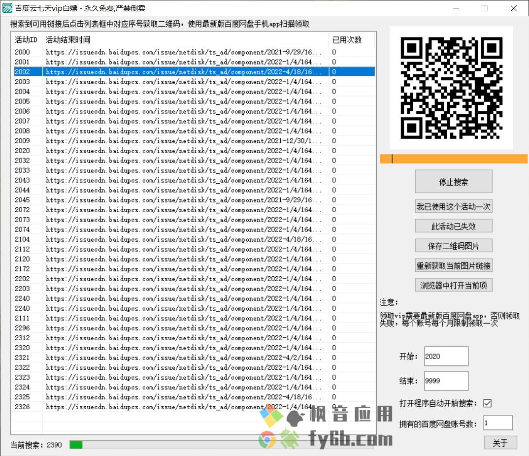Image resolution: width=529 pixels, height=456 pixels.
Task: Click the 结束 input field with 9999
Action: (446, 381)
